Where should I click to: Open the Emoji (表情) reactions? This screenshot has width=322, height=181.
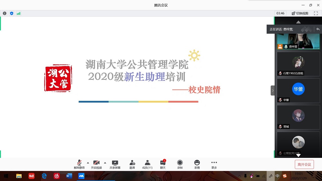(x=197, y=164)
